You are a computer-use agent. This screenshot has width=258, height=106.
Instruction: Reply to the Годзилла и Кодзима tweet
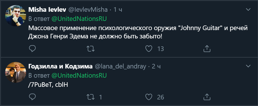pyautogui.click(x=32, y=97)
